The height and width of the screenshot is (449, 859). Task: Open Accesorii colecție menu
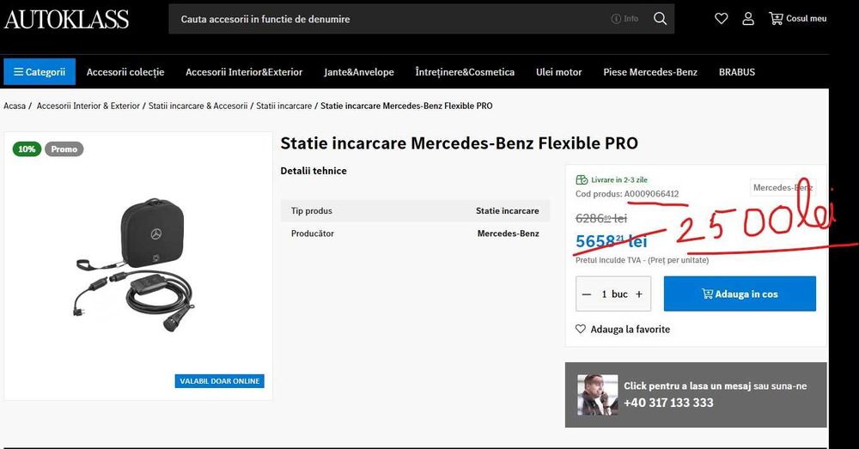[x=125, y=72]
